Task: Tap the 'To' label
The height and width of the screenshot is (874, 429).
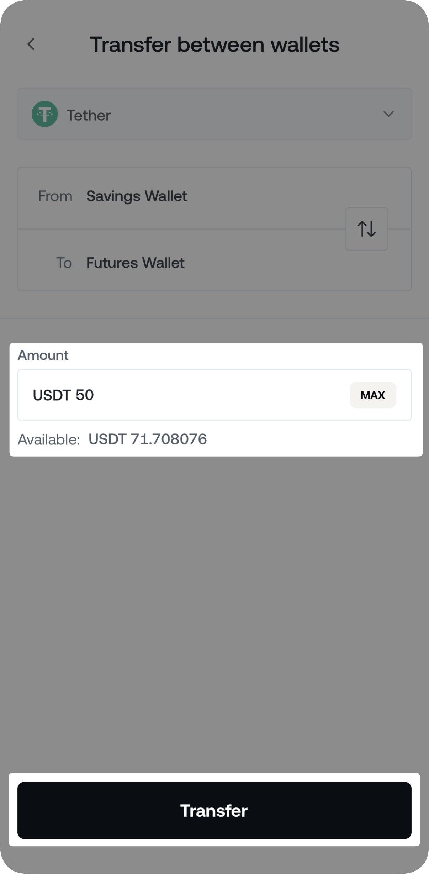Action: [x=64, y=263]
